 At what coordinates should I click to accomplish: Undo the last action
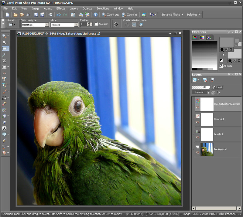(x=58, y=15)
